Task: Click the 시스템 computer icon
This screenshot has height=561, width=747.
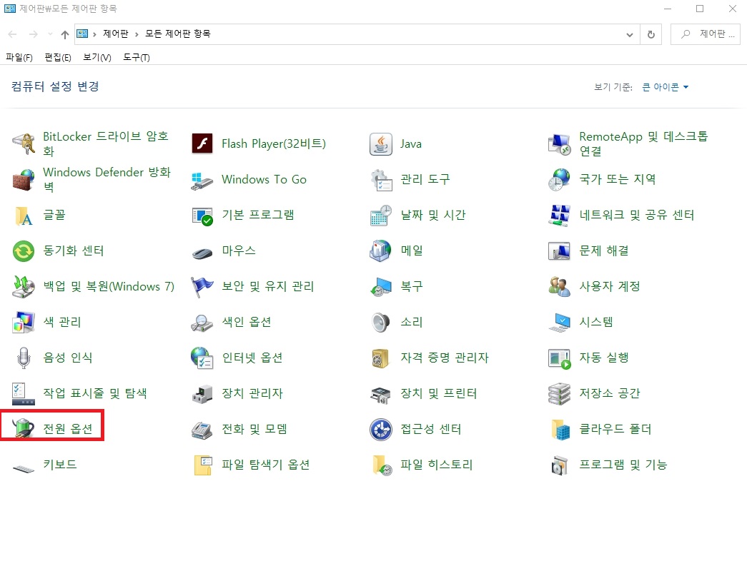Action: tap(559, 322)
